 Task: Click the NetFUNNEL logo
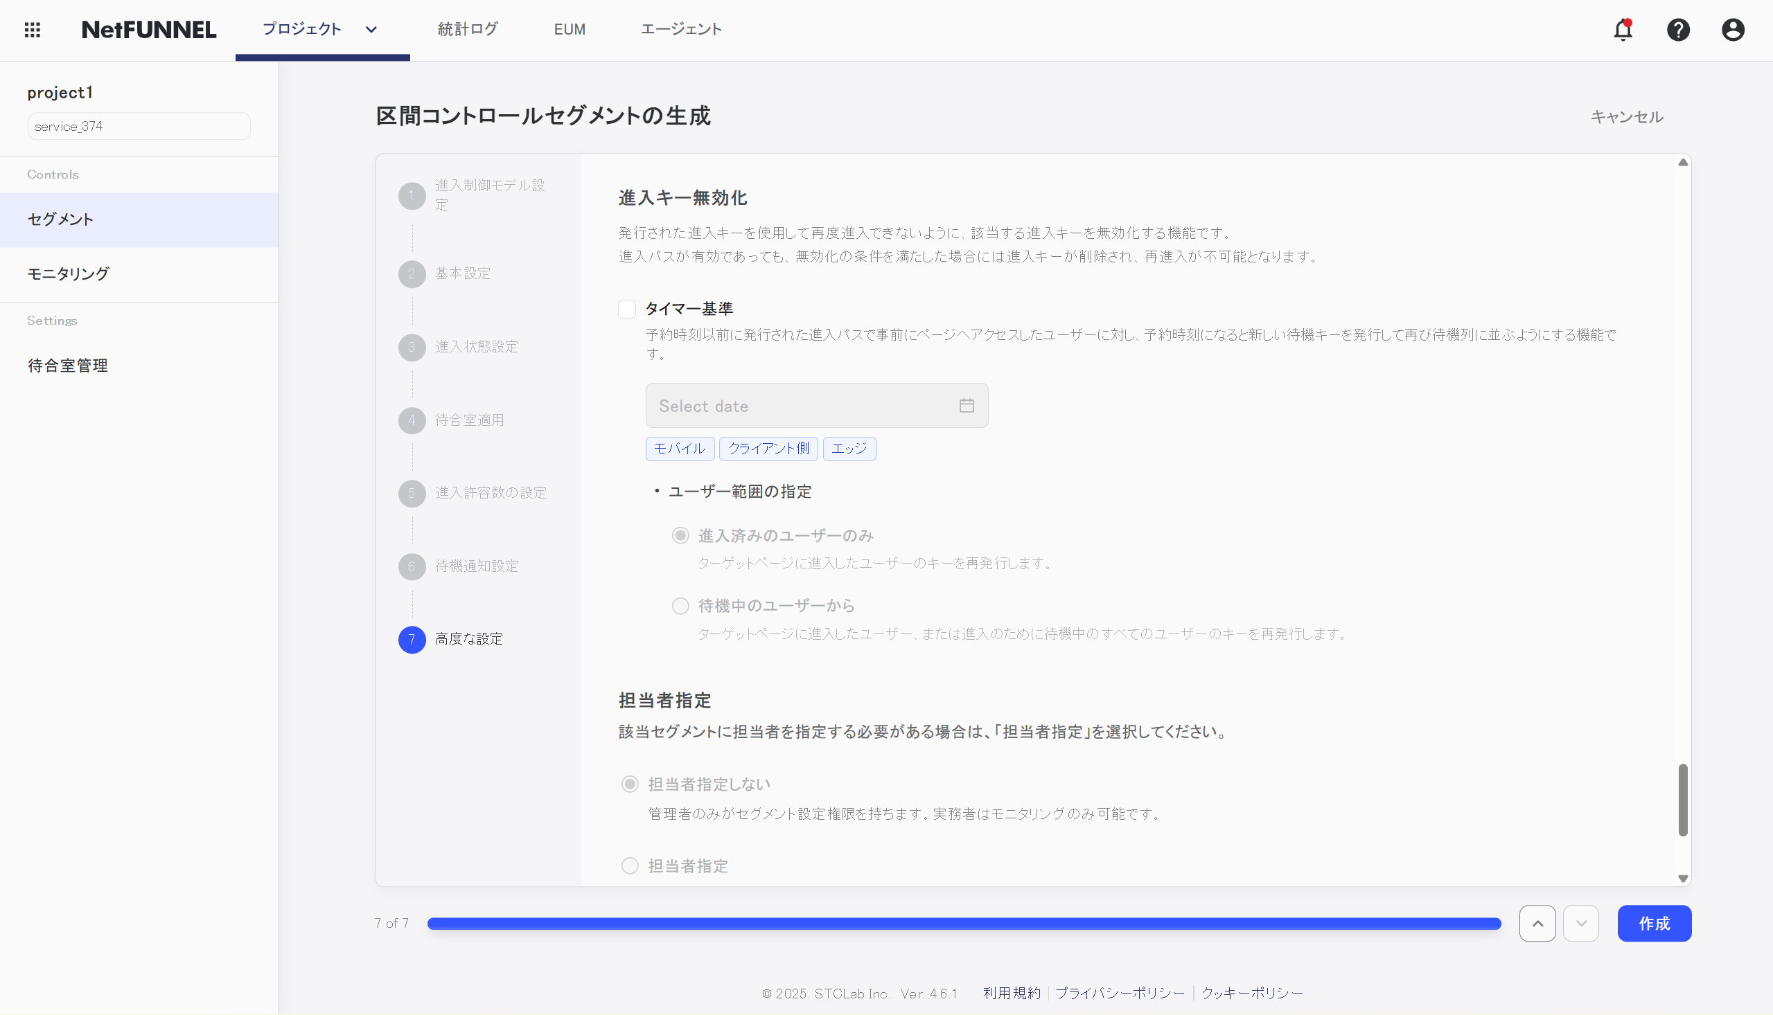click(148, 30)
